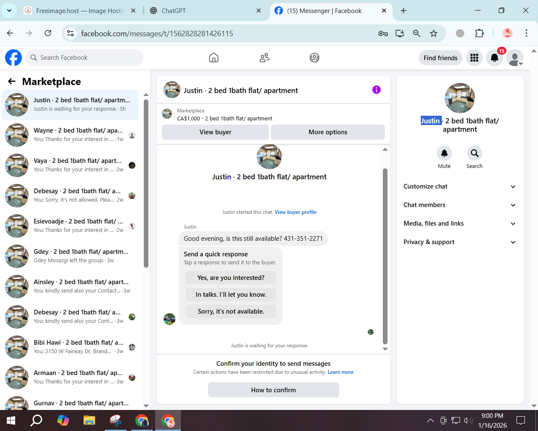Open Windows taskbar search
Image resolution: width=538 pixels, height=431 pixels.
coord(37,420)
